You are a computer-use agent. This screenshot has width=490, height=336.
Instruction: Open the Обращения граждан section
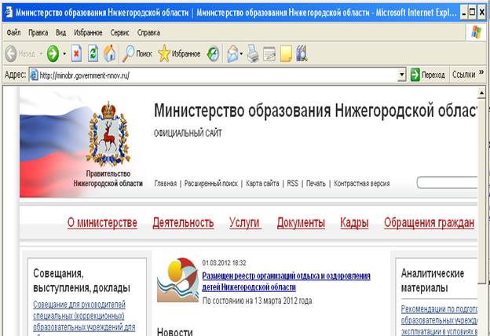(x=429, y=223)
